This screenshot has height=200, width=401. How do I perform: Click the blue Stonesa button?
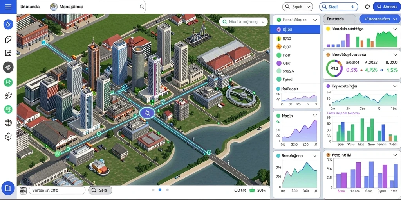(x=387, y=7)
